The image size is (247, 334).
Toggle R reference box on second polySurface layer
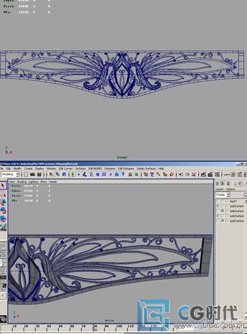point(223,211)
